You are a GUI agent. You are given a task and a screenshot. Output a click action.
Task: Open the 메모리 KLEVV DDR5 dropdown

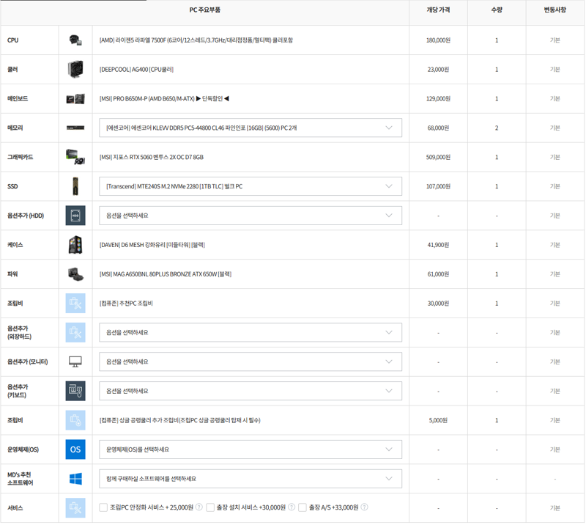251,128
